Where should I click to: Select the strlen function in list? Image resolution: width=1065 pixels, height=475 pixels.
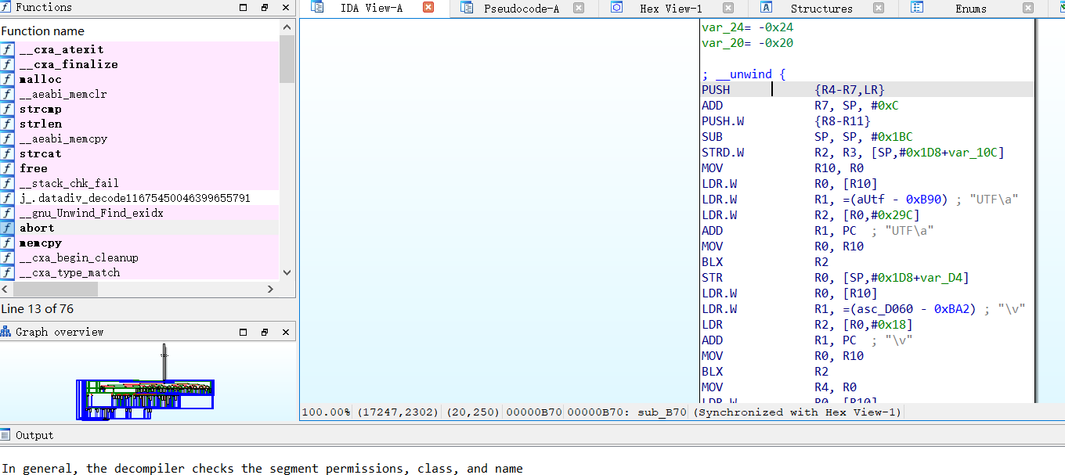41,124
